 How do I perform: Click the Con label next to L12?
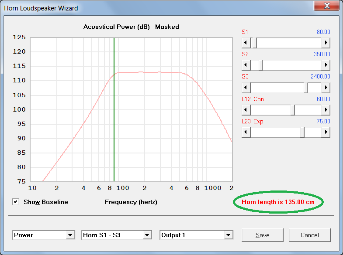[x=259, y=99]
